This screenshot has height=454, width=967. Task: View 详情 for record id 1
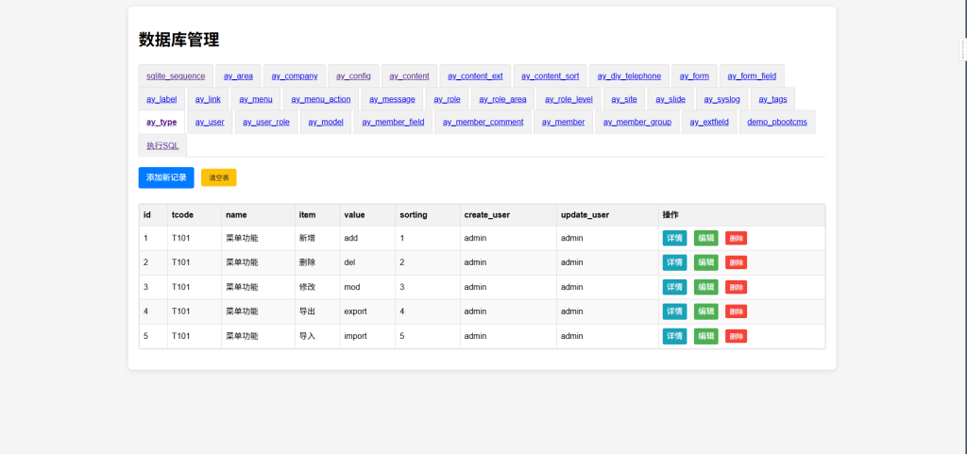674,238
